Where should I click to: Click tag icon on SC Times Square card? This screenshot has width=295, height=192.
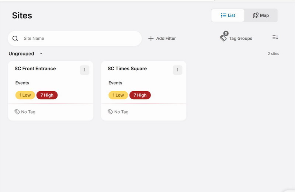pyautogui.click(x=110, y=112)
